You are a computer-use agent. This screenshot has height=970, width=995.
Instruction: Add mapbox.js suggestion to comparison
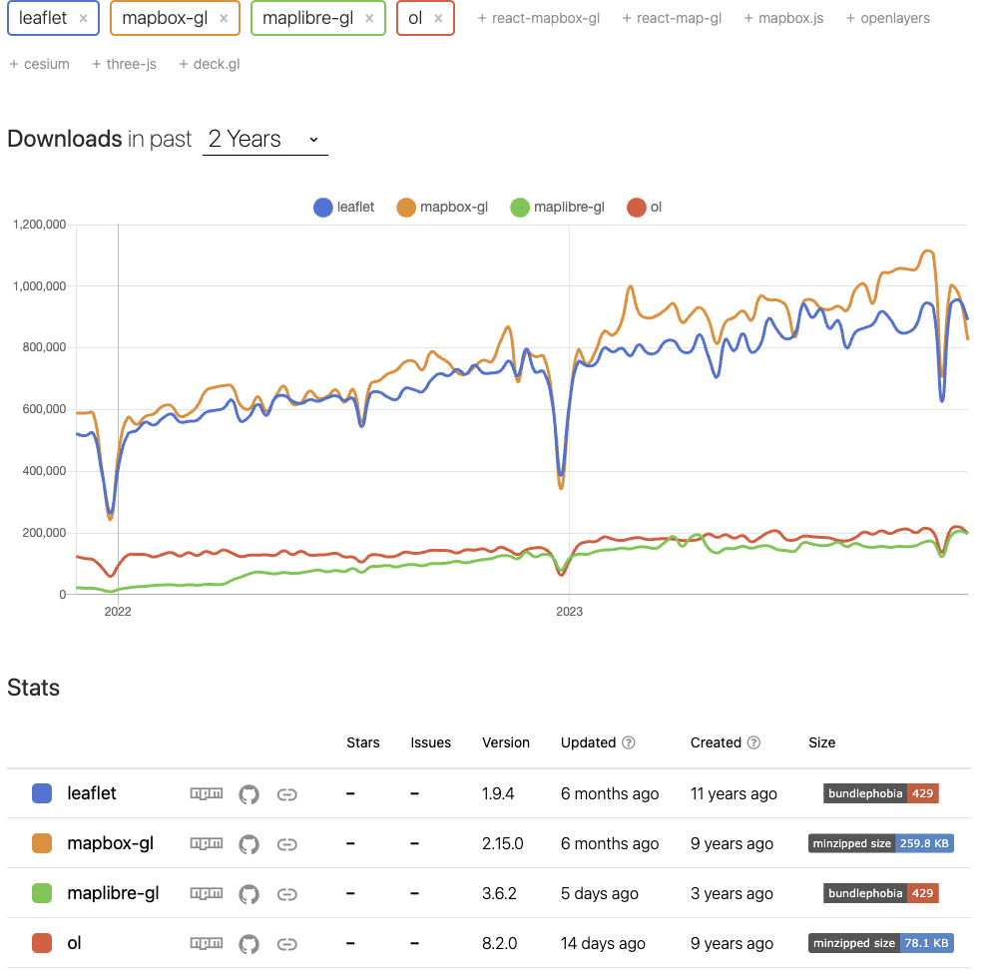pos(783,18)
